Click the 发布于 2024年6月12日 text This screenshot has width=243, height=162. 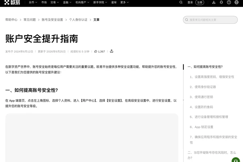pos(19,51)
